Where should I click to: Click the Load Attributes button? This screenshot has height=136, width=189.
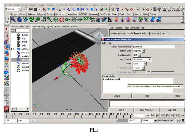click(147, 110)
